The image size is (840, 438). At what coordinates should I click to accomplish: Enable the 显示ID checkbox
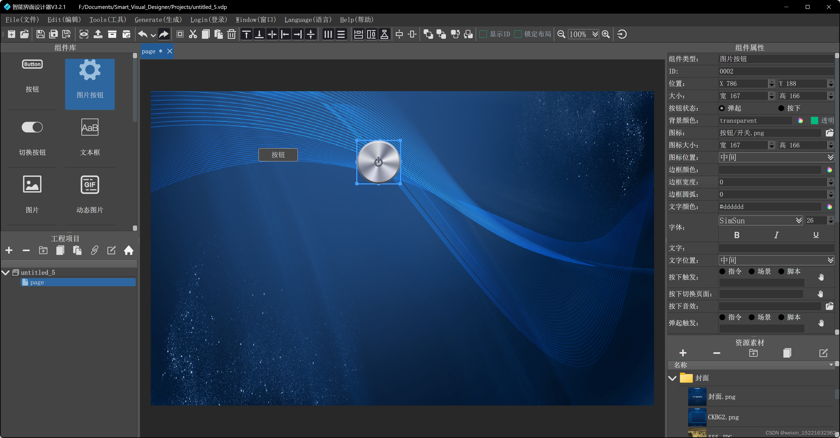[x=483, y=34]
